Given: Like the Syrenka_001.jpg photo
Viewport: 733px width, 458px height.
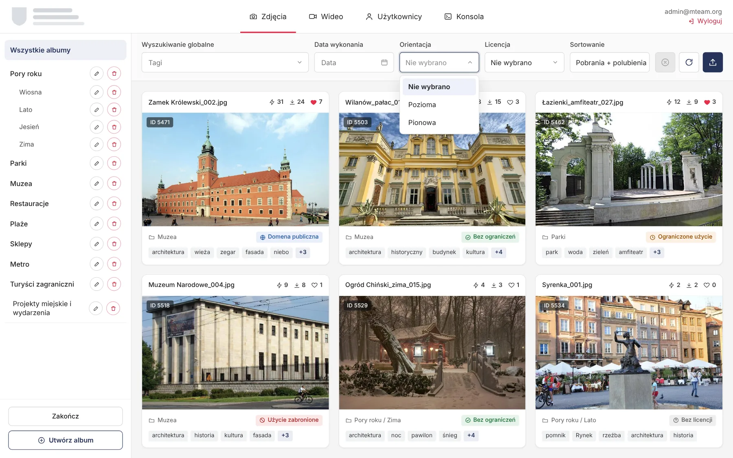Looking at the screenshot, I should click(x=707, y=285).
